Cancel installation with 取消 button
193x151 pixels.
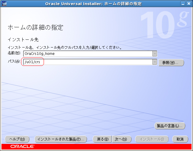pyautogui.click(x=180, y=139)
